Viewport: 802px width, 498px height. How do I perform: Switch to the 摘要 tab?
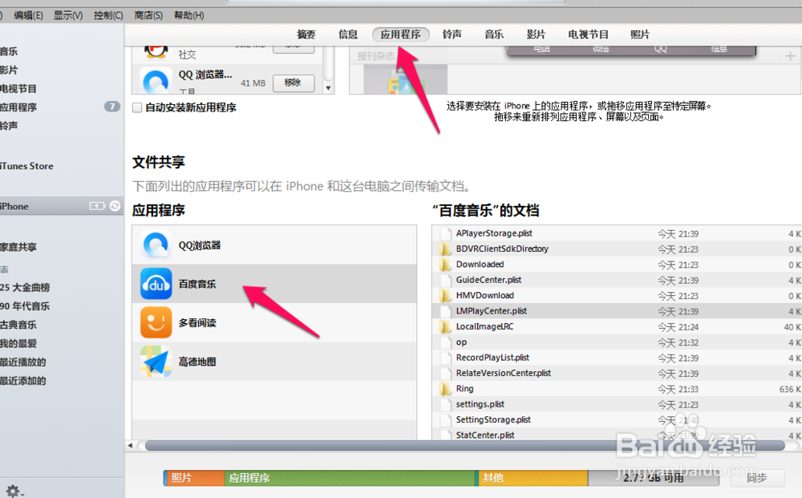(x=306, y=34)
